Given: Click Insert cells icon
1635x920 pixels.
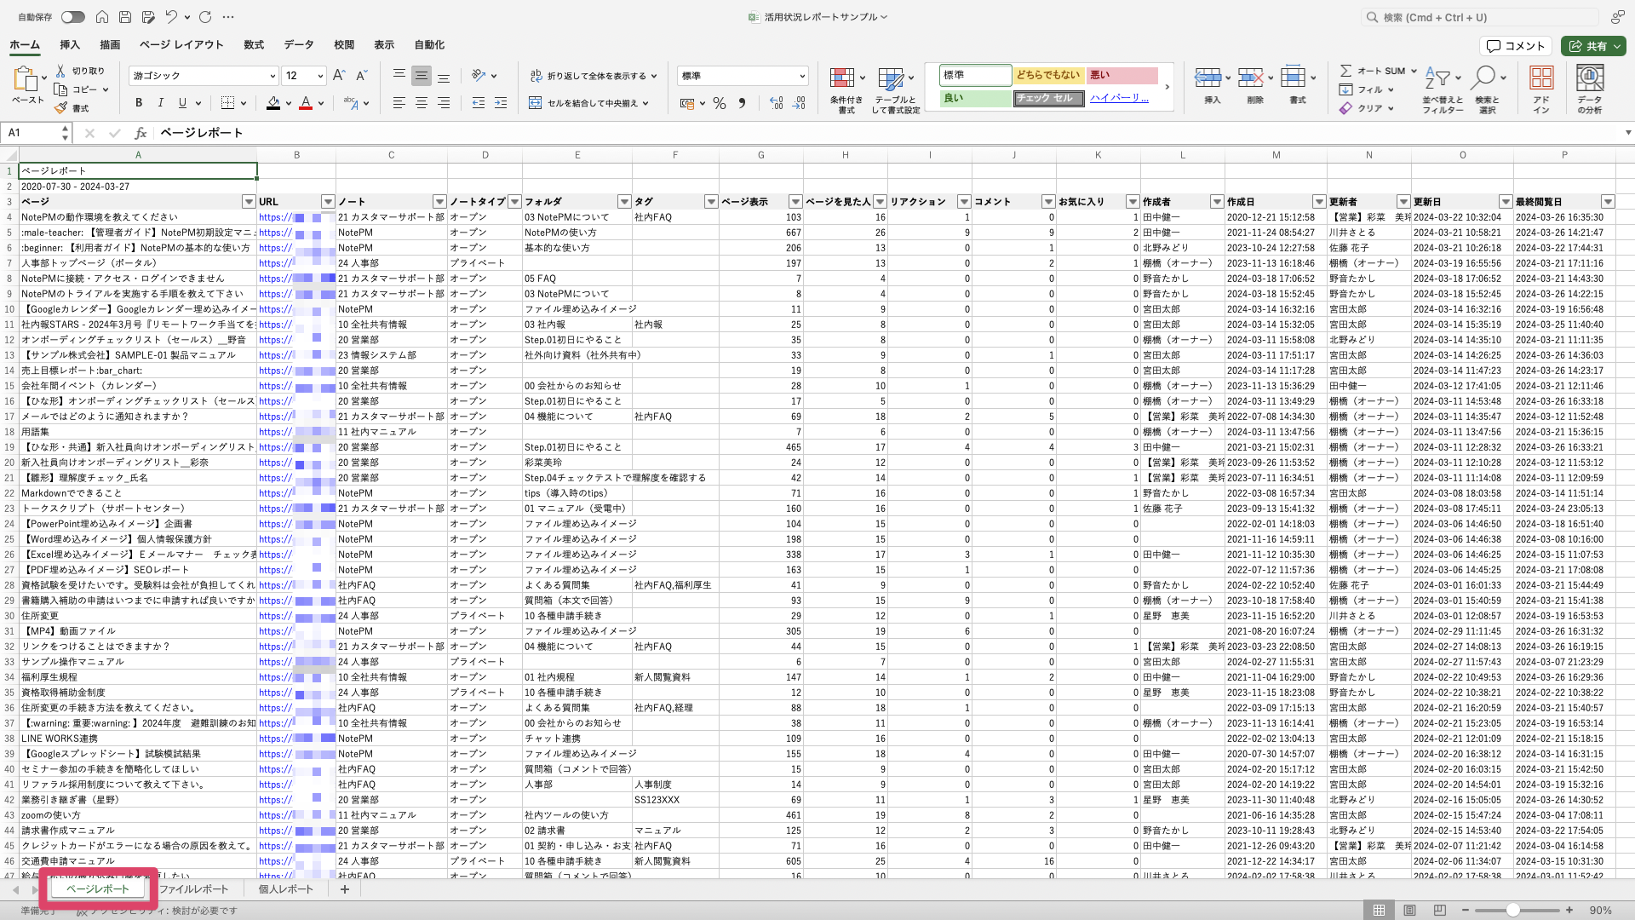Looking at the screenshot, I should coord(1208,78).
